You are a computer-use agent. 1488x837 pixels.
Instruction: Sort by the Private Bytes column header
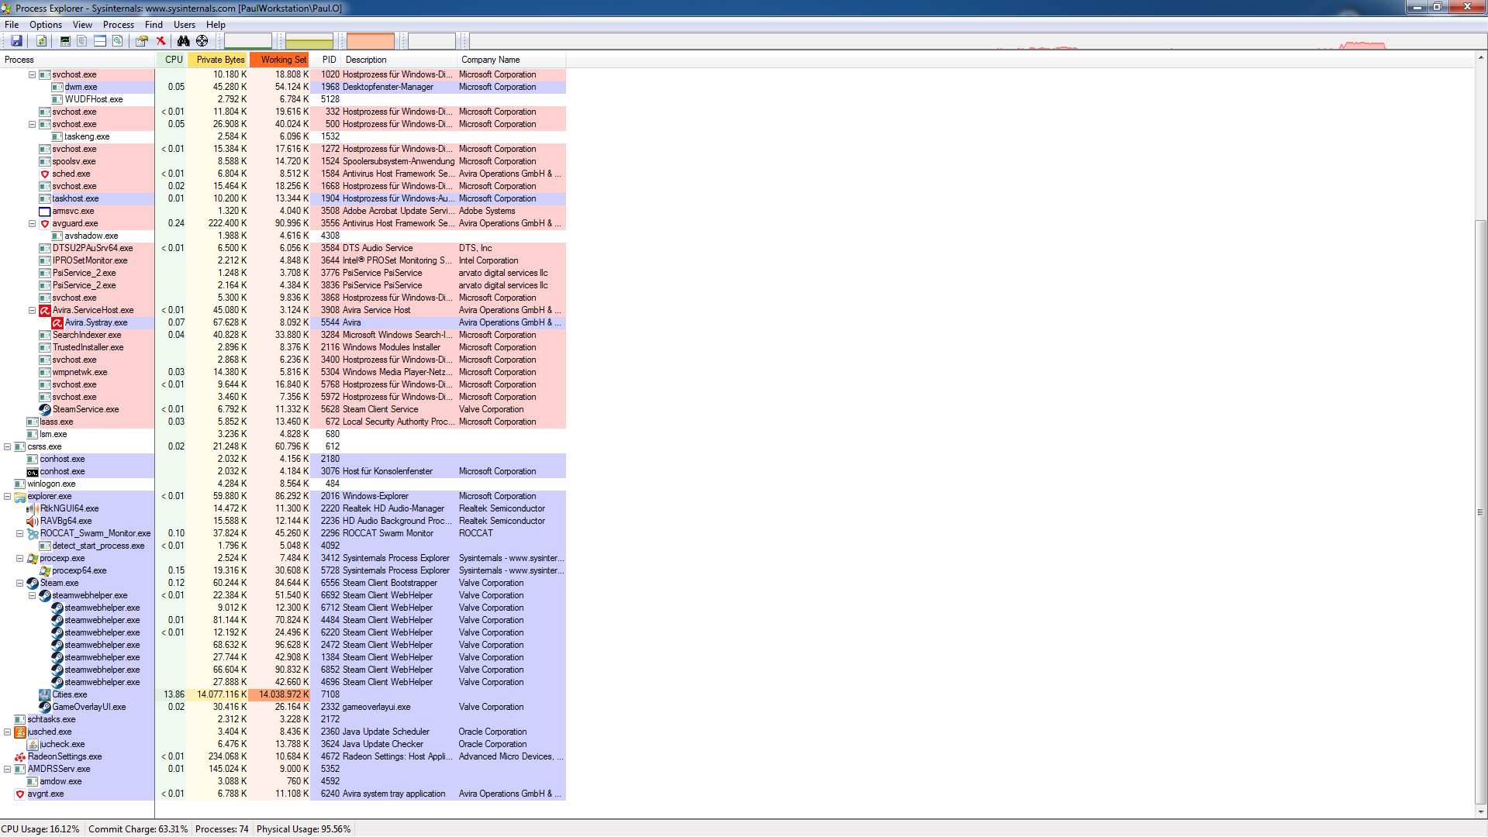tap(218, 60)
